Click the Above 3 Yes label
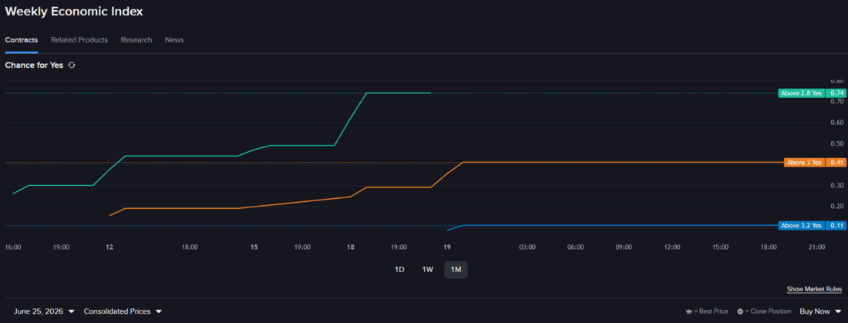848x323 pixels. (x=804, y=163)
